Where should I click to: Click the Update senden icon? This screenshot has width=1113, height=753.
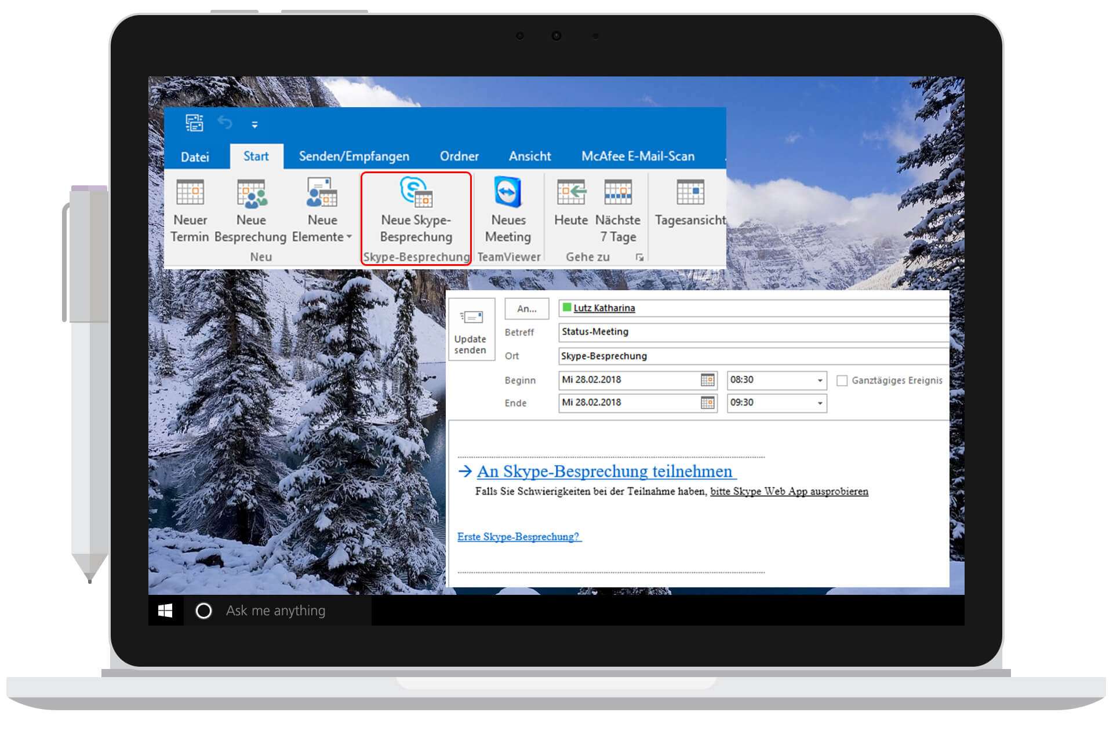(x=471, y=317)
